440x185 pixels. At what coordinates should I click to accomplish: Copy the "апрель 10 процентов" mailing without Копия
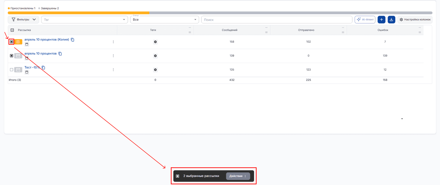60,54
